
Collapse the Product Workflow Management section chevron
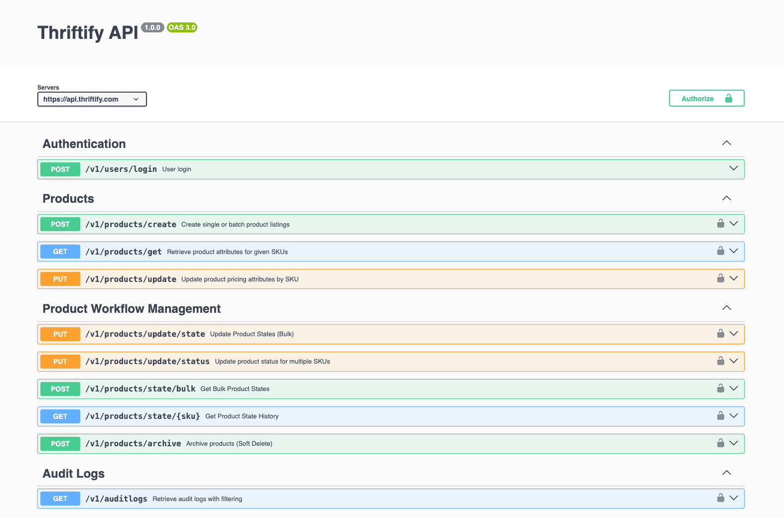(727, 308)
